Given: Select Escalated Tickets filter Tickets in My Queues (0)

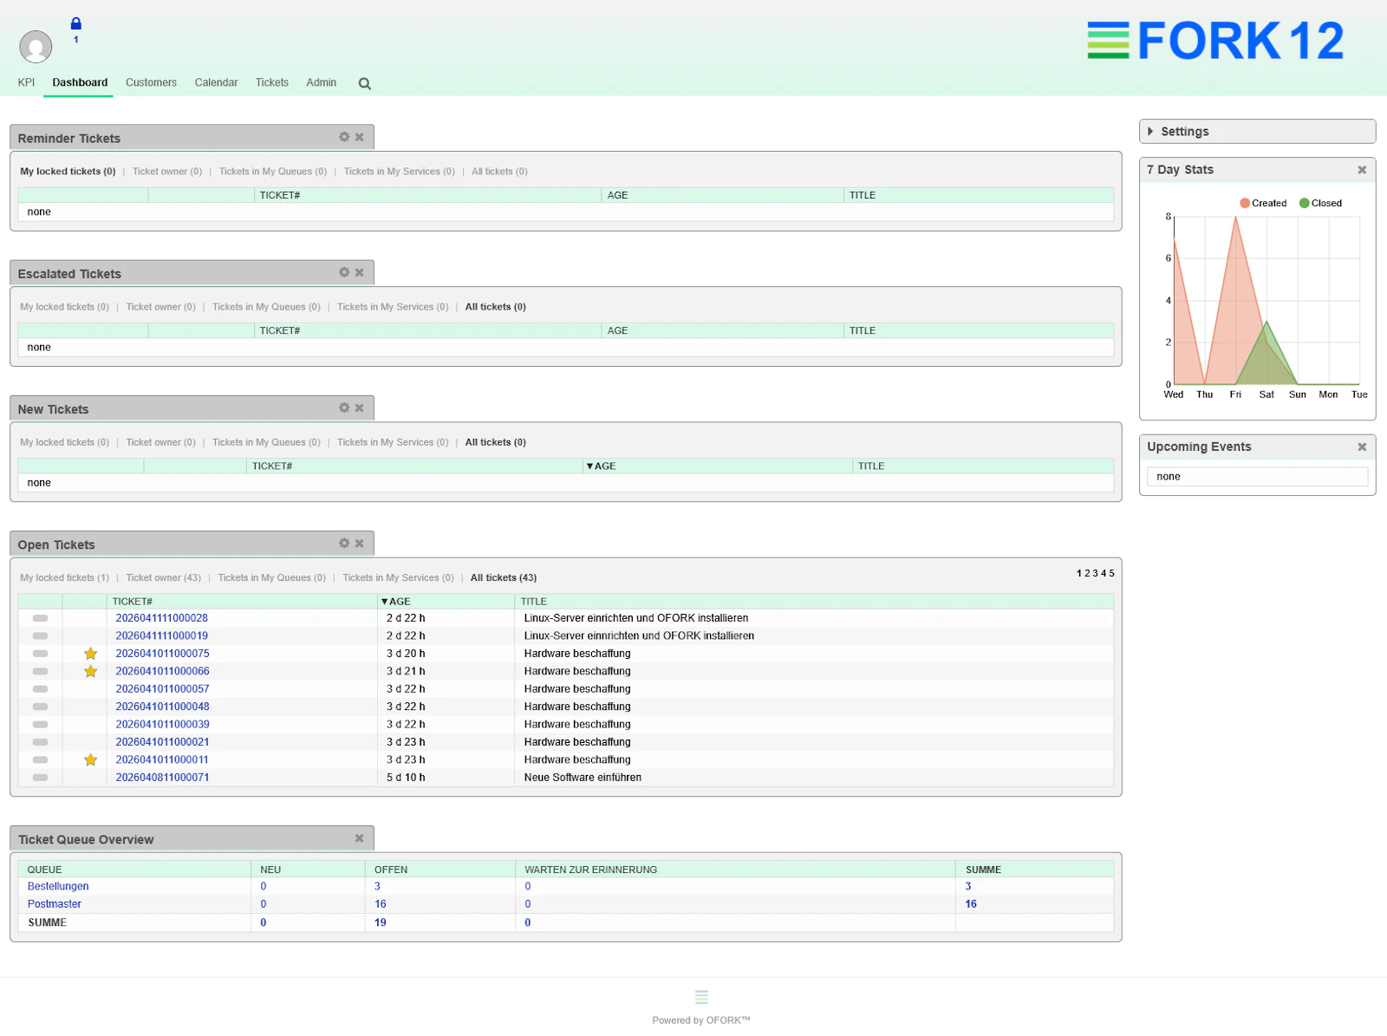Looking at the screenshot, I should click(x=266, y=307).
